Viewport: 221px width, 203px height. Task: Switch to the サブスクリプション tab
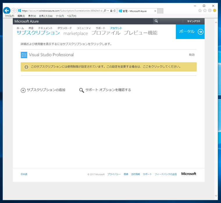pos(38,33)
